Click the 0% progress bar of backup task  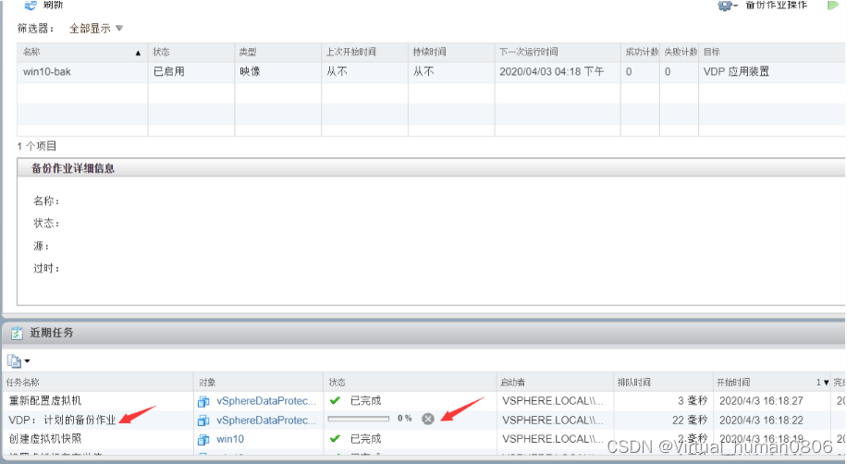point(359,419)
